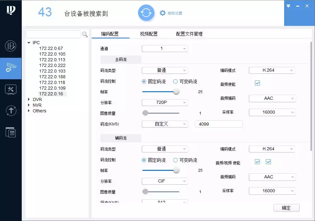This screenshot has width=315, height=221.
Task: Open 搜索设置 link
Action: coord(175,13)
